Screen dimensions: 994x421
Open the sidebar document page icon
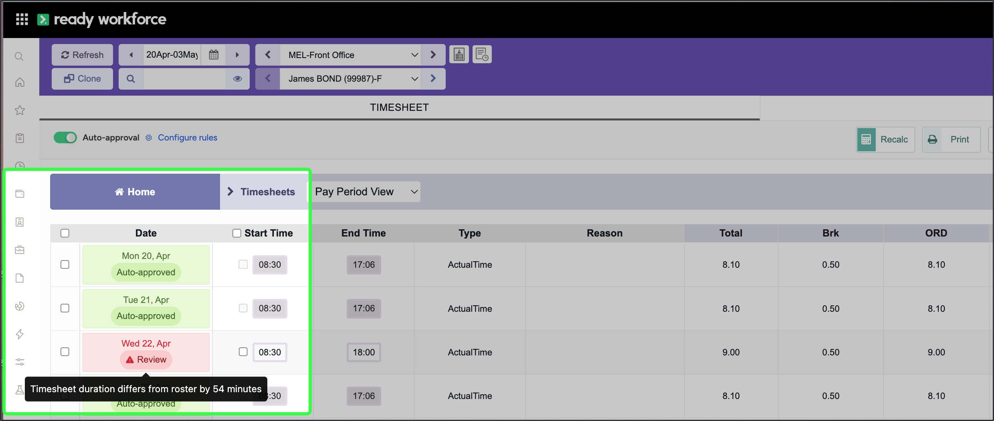coord(20,278)
